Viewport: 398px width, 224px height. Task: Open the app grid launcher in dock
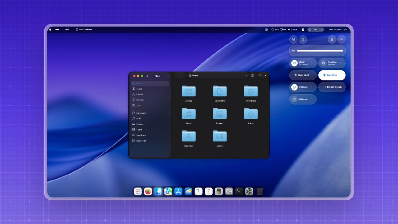[x=138, y=191]
